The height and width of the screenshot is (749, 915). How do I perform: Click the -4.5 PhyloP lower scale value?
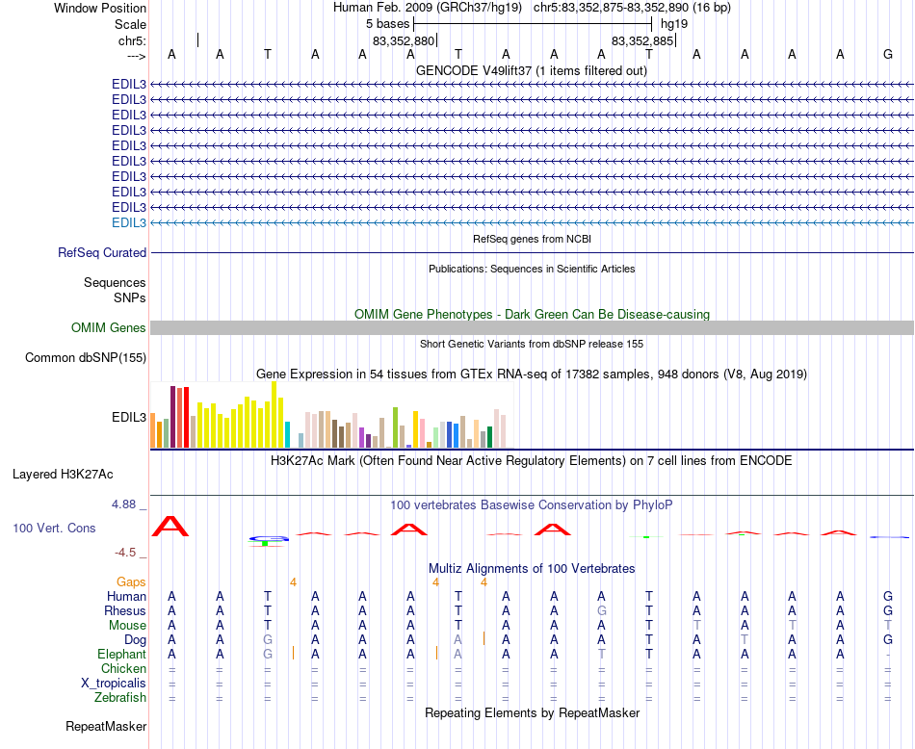point(125,553)
